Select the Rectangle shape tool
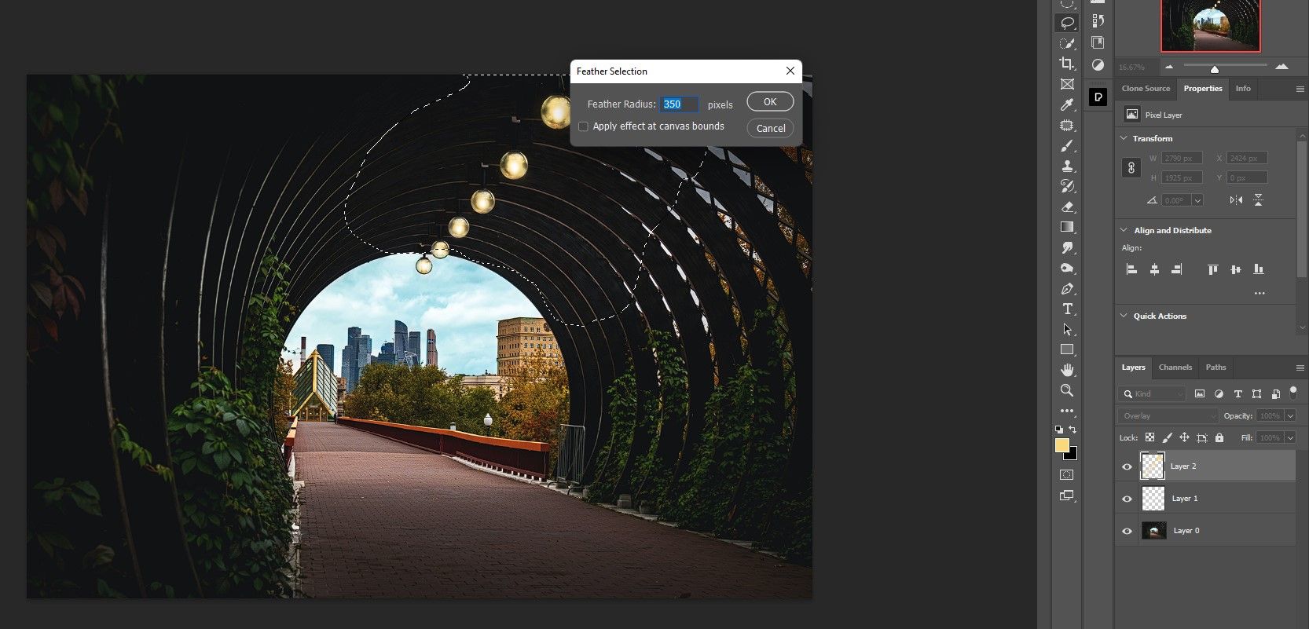Screen dimensions: 1309x629 [1067, 349]
